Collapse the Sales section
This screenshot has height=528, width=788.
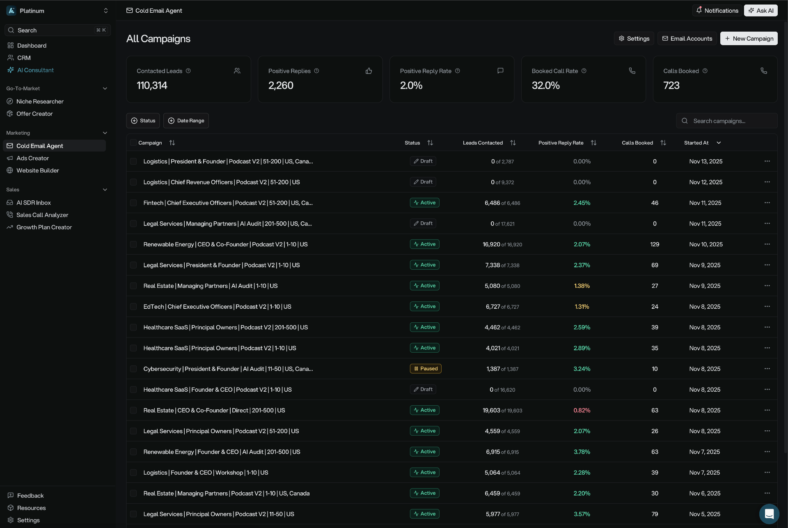(105, 189)
